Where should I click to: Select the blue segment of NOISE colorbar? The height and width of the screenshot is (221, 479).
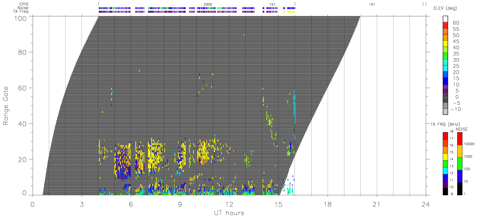(x=459, y=176)
